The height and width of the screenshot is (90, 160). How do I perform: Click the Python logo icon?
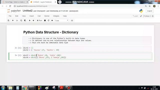coord(141,11)
